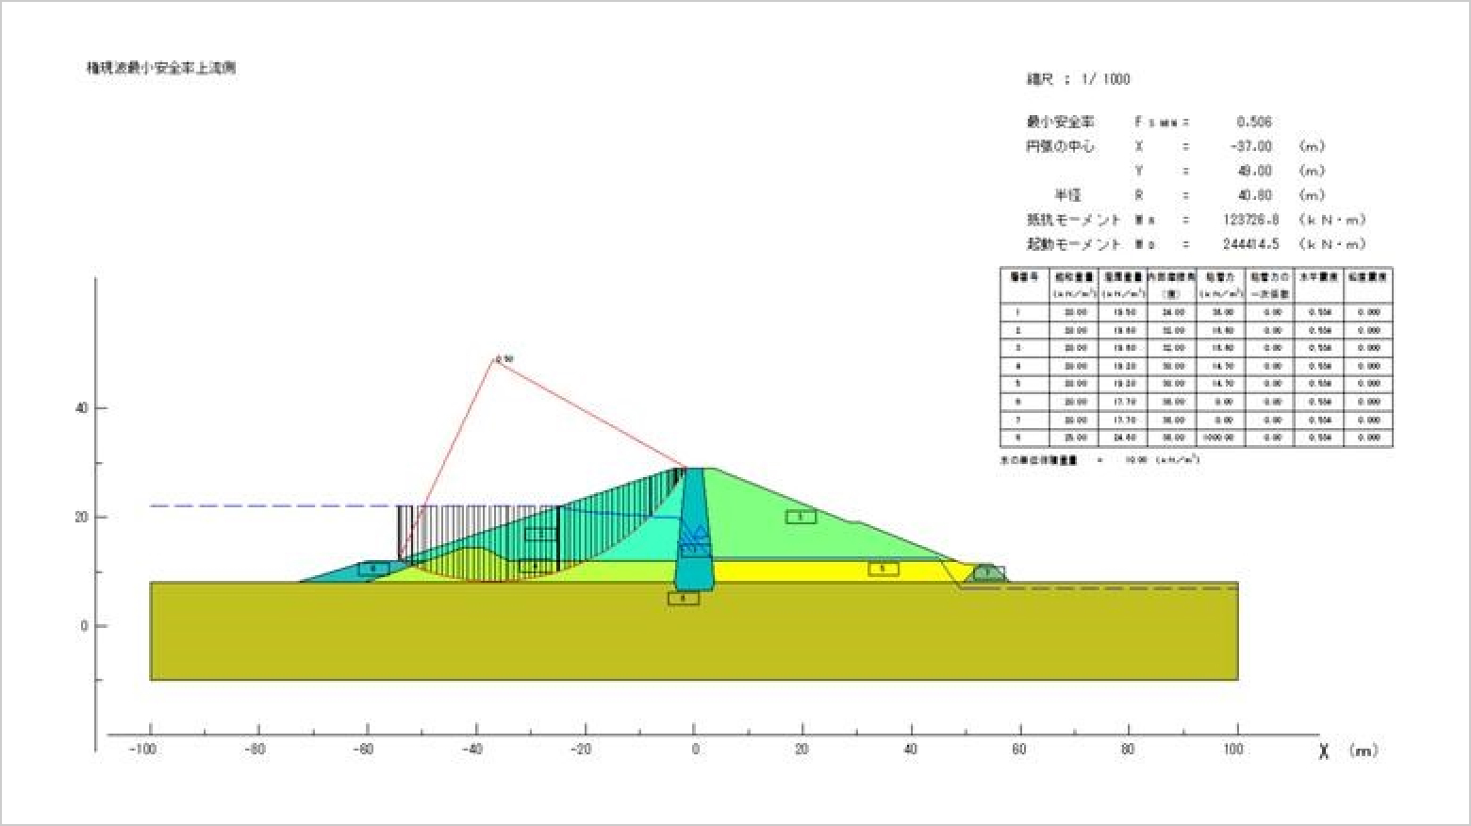Select the scale text "縮尺 : 1/ 1000"

click(x=1078, y=79)
